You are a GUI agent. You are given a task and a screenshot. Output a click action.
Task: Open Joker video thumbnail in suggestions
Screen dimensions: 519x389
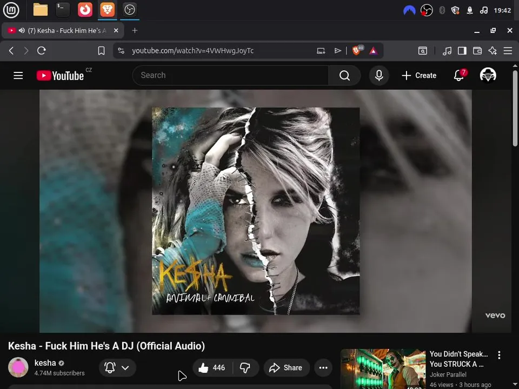(383, 368)
